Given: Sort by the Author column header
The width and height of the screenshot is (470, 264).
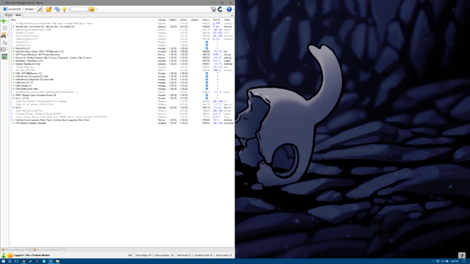Looking at the screenshot, I should coord(228,20).
